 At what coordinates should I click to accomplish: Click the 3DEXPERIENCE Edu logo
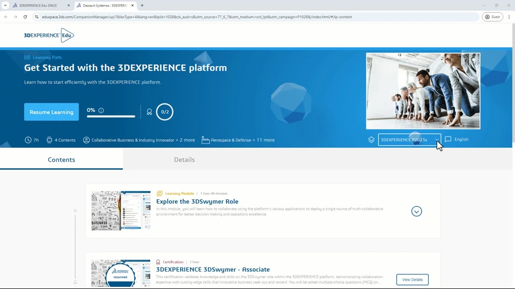pyautogui.click(x=49, y=35)
